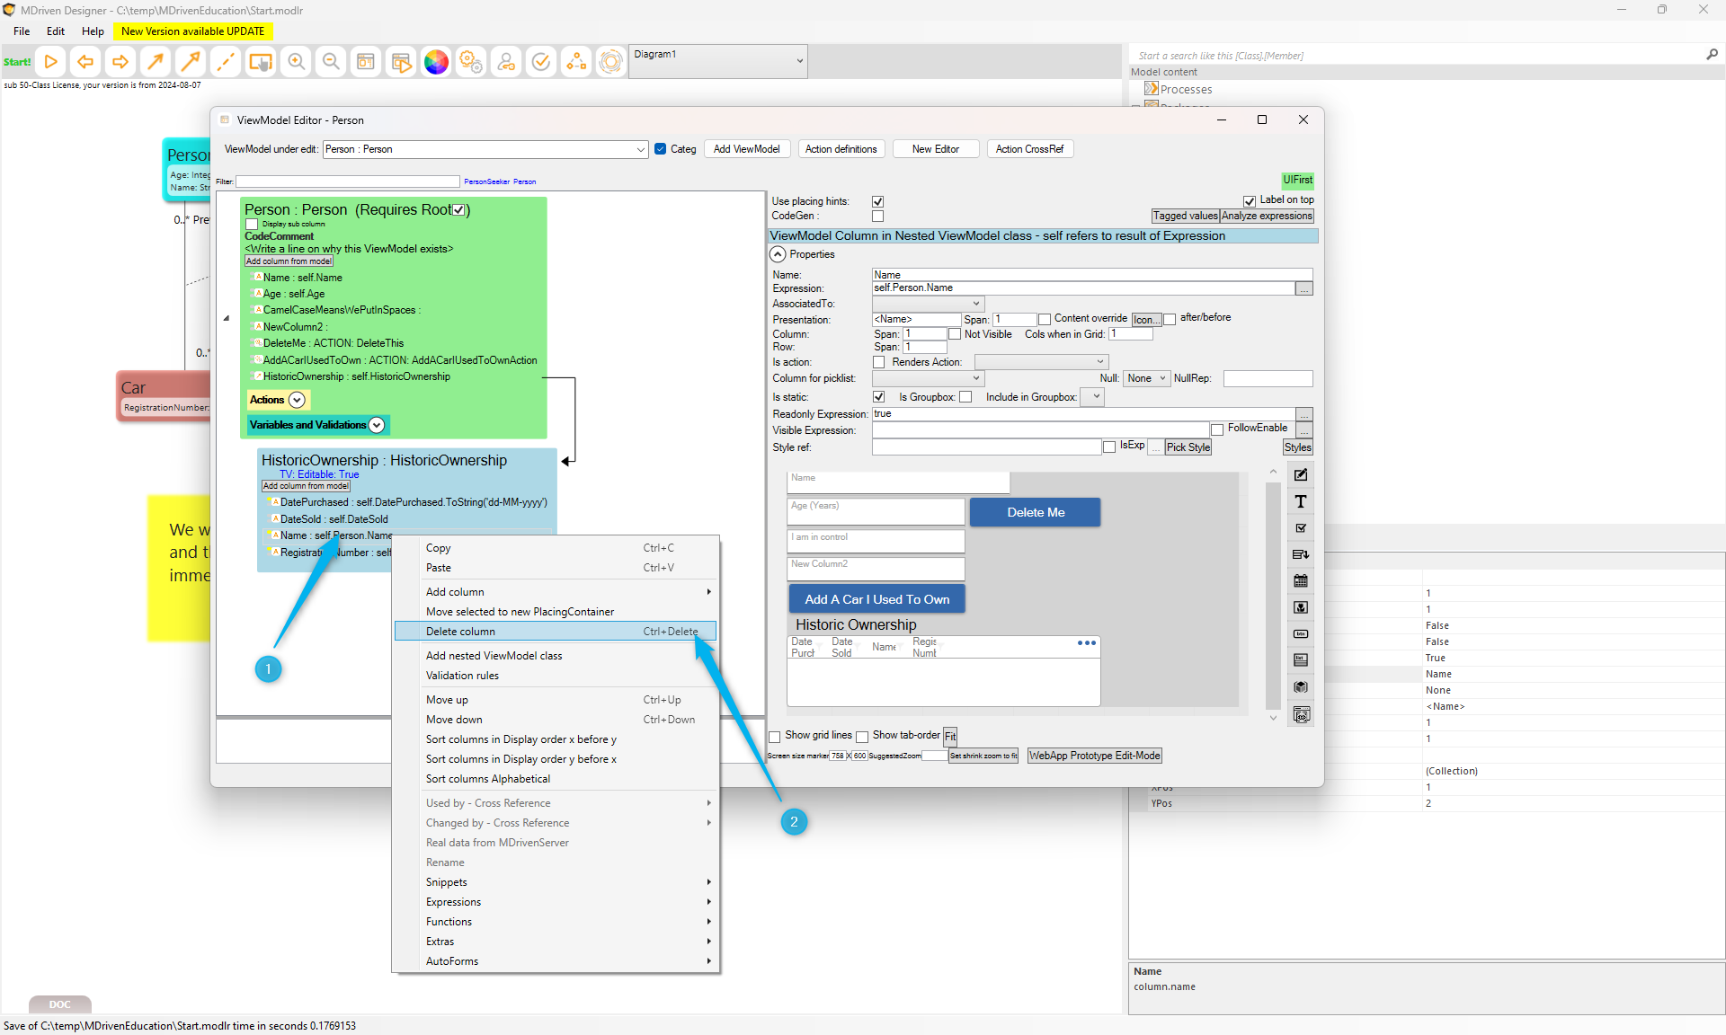Enable Show grid lines checkbox

775,736
